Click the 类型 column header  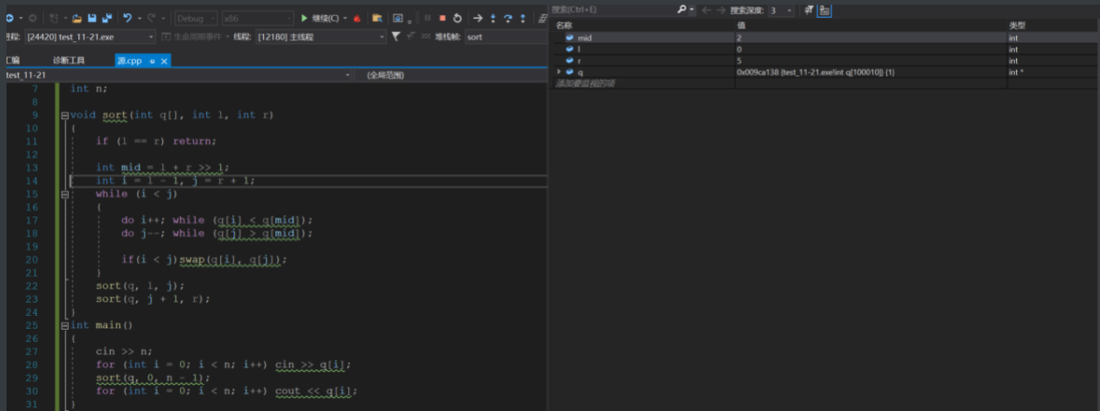[x=1017, y=25]
